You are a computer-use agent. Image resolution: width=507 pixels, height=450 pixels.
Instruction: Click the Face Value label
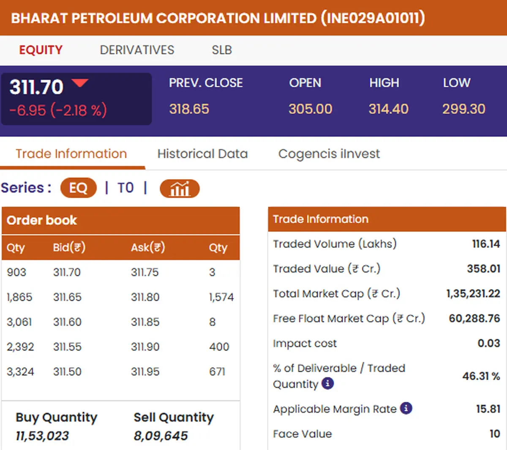[x=303, y=434]
